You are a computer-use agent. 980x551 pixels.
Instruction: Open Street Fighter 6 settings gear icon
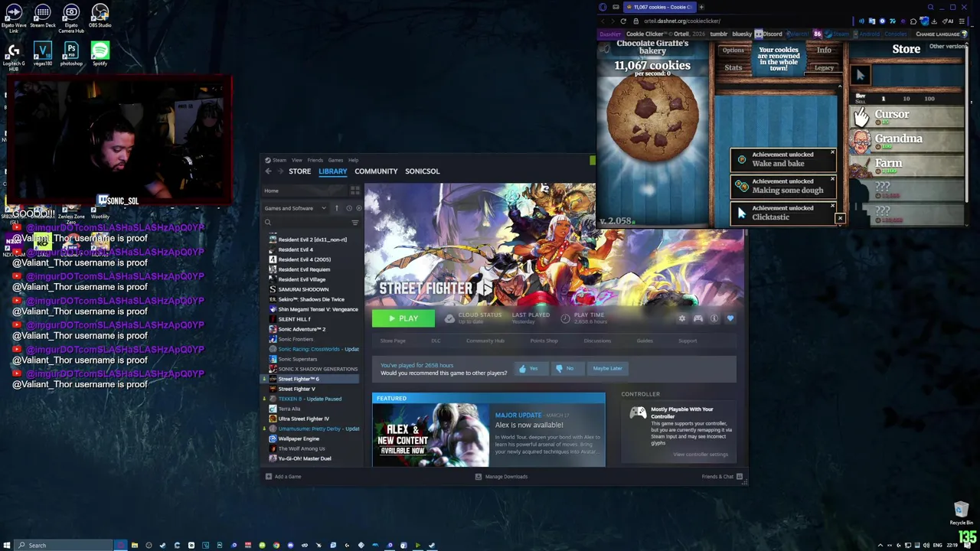[x=682, y=318]
